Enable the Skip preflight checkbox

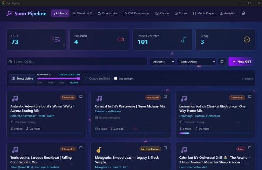pos(116,78)
